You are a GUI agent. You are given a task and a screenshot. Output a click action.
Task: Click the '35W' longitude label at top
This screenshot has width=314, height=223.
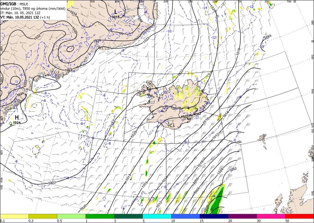92,2
